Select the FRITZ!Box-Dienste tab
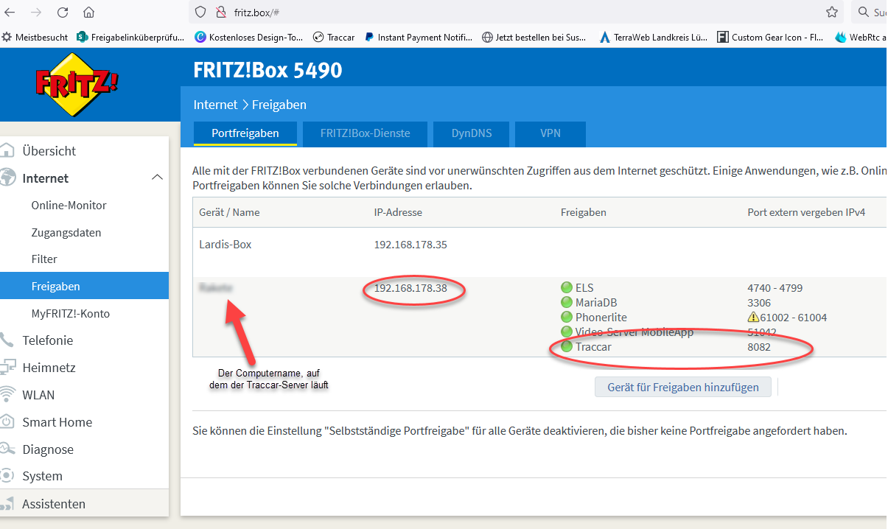 coord(365,133)
